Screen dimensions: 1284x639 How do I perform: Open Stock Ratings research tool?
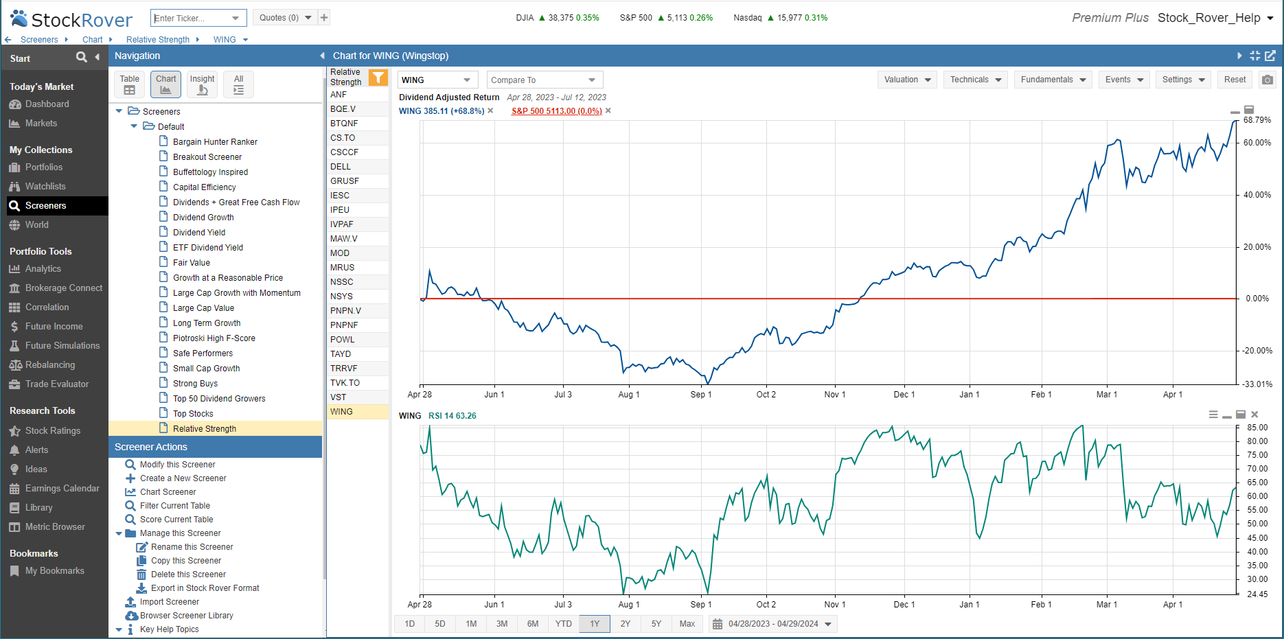tap(52, 431)
